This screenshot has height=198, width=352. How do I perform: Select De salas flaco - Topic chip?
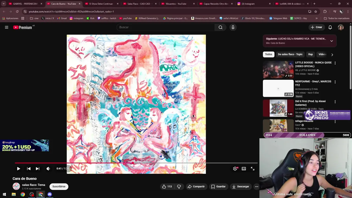290,54
